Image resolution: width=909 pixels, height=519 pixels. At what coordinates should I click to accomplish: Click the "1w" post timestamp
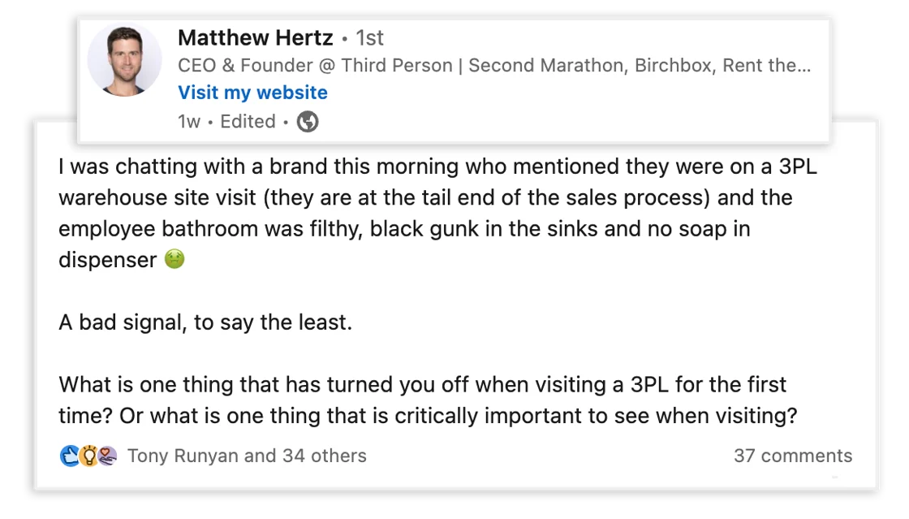click(188, 122)
